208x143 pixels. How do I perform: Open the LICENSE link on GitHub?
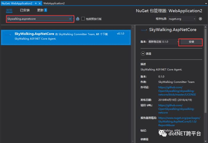pyautogui.click(x=177, y=91)
